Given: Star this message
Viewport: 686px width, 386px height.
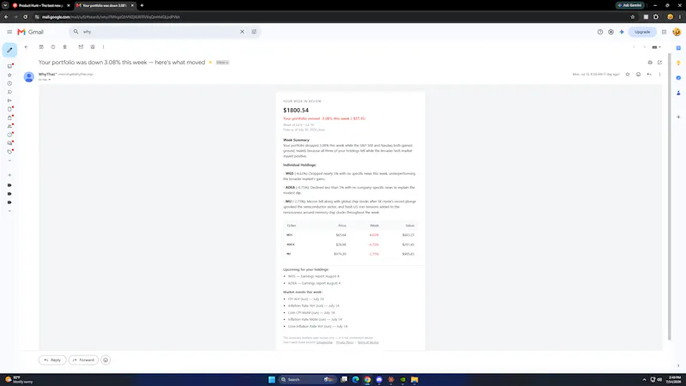Looking at the screenshot, I should coord(628,75).
